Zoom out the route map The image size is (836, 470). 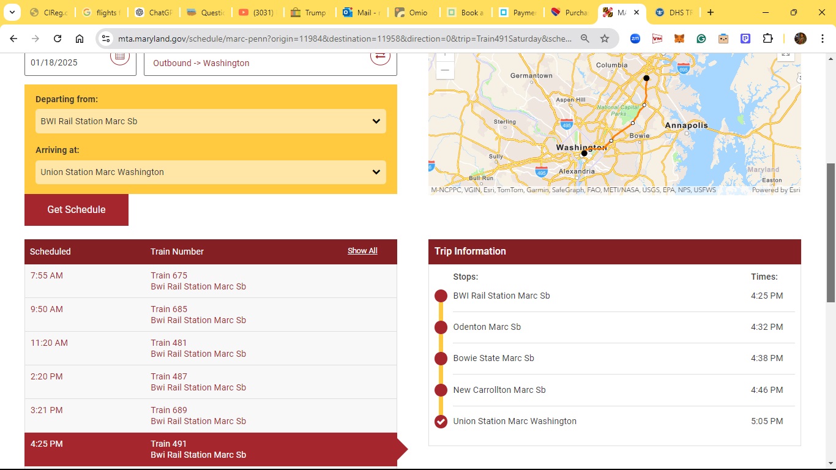tap(445, 70)
